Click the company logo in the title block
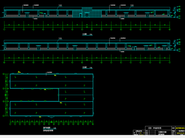 coord(150,128)
